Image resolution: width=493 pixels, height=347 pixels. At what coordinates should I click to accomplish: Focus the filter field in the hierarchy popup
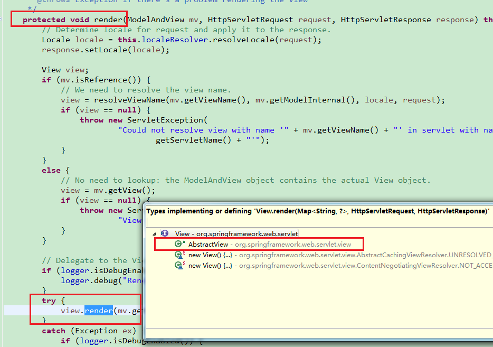[319, 222]
